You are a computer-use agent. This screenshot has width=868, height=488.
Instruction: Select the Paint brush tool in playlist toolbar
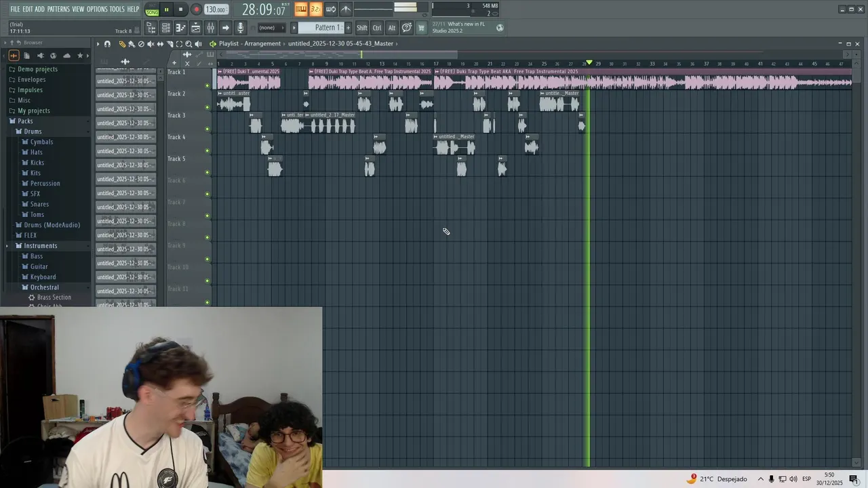tap(132, 44)
